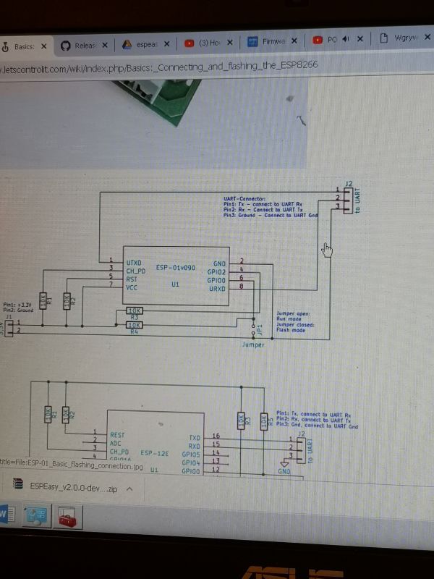This screenshot has height=579, width=434.
Task: Click the GitHub favicon on Releases tab
Action: [65, 46]
